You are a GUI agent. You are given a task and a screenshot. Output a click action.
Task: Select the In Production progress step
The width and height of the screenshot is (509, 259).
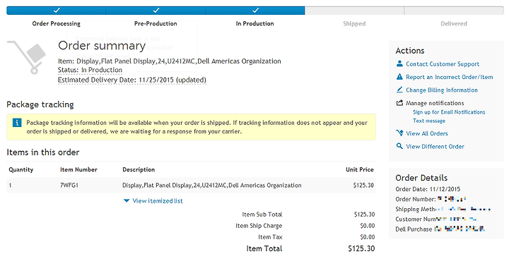(x=255, y=23)
